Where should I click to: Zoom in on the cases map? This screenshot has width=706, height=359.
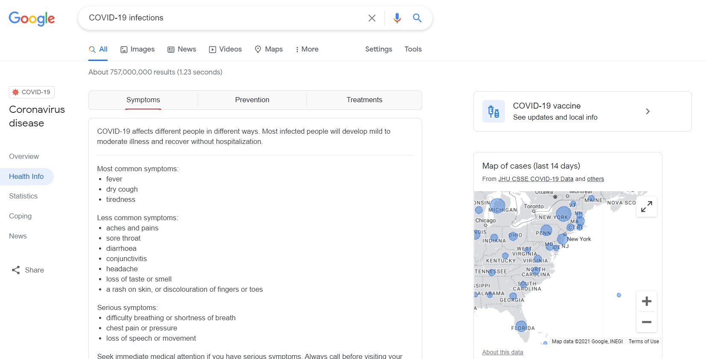click(647, 302)
